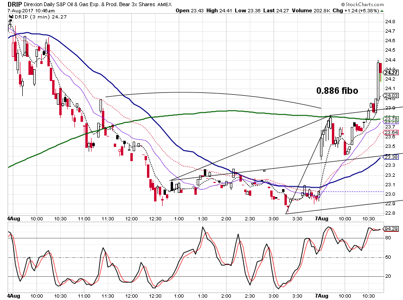Click the candlestick legend icon beside DRIP (3 min)
The image size is (403, 300).
click(11, 17)
